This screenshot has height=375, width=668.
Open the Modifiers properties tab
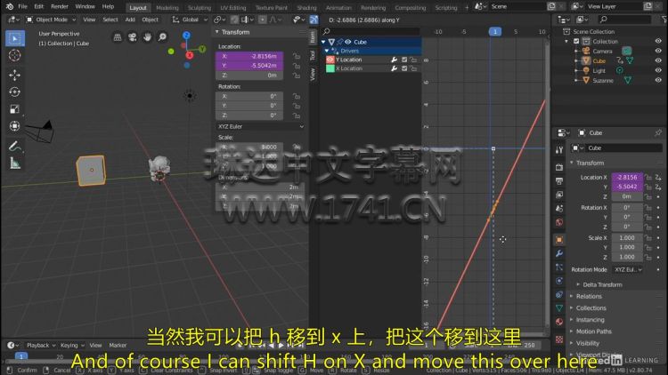pyautogui.click(x=559, y=254)
